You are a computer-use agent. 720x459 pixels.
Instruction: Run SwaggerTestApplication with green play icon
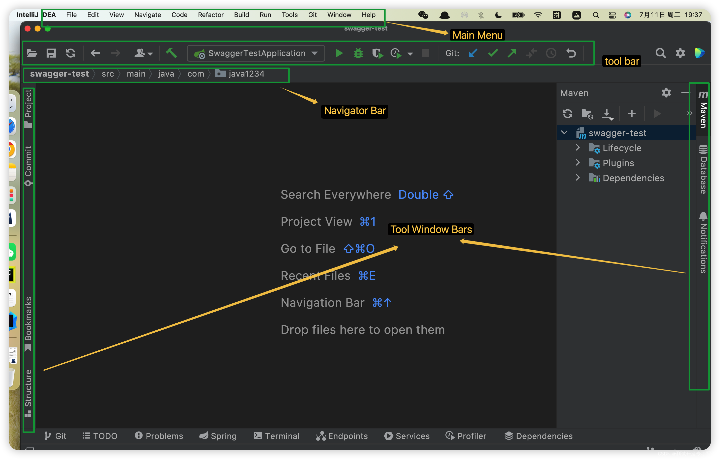(339, 54)
